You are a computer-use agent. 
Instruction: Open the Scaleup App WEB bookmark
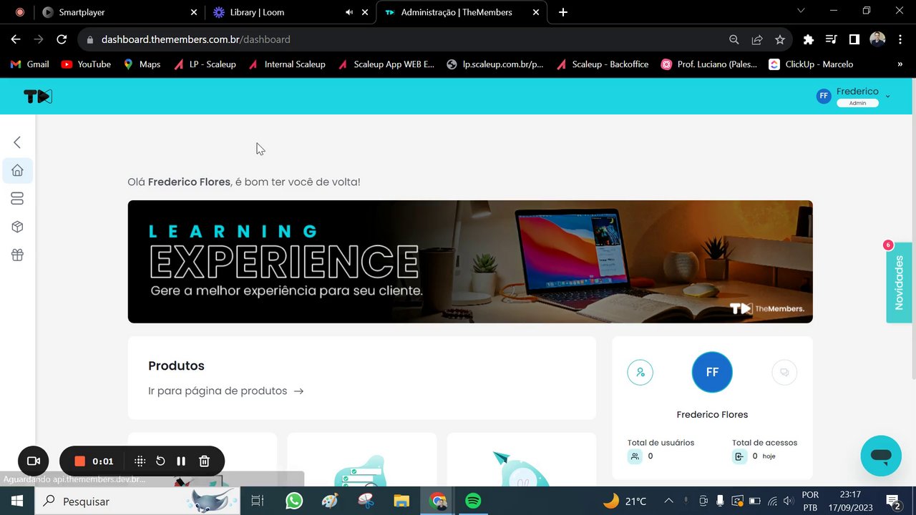[x=385, y=64]
